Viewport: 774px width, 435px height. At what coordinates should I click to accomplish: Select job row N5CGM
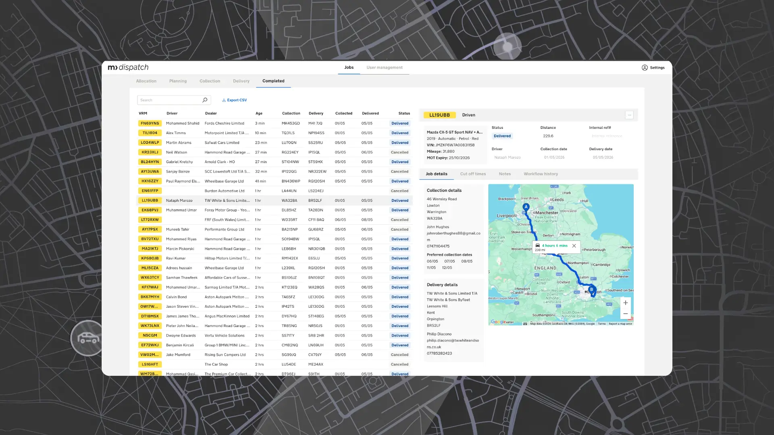pyautogui.click(x=274, y=336)
